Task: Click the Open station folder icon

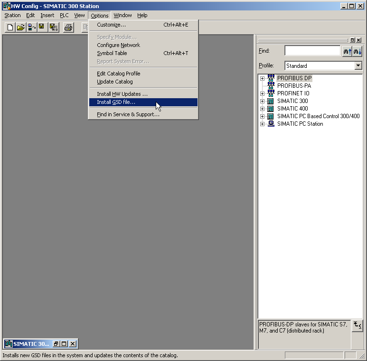Action: pos(21,28)
